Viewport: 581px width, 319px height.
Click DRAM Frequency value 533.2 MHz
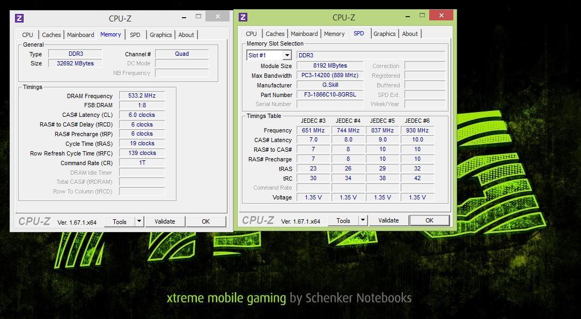pos(142,95)
